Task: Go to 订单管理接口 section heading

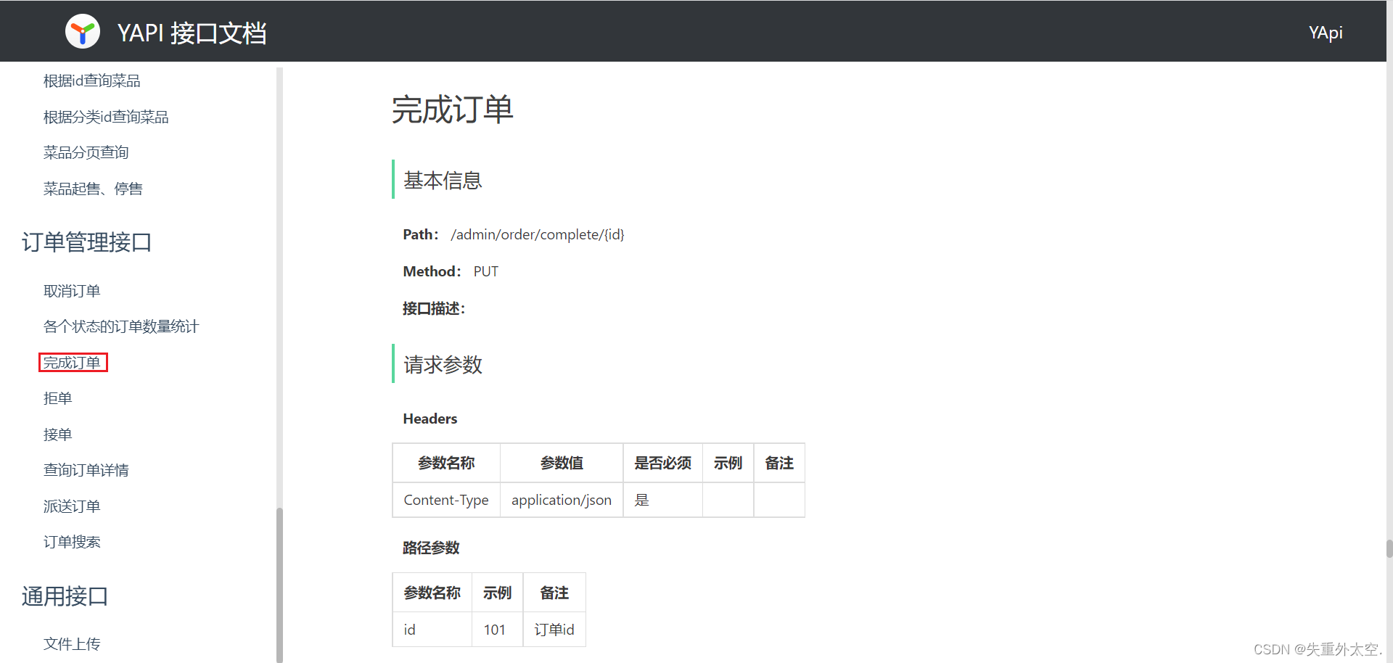Action: tap(86, 242)
